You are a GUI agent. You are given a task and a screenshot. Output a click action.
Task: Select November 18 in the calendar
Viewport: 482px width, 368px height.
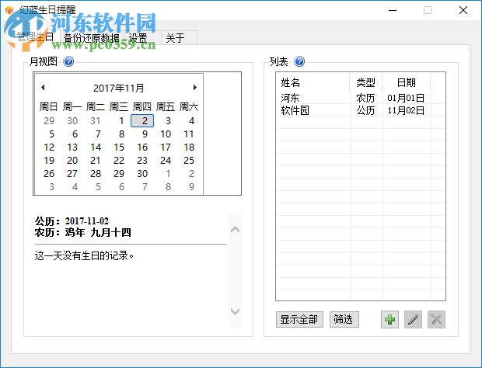189,147
